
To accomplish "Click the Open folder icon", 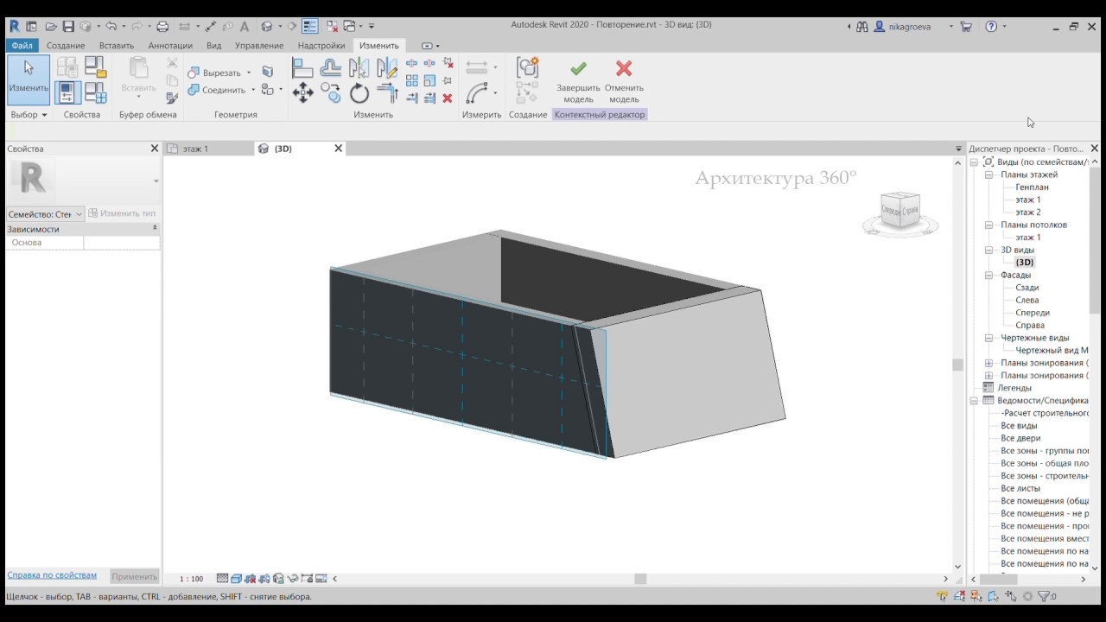I will (51, 27).
